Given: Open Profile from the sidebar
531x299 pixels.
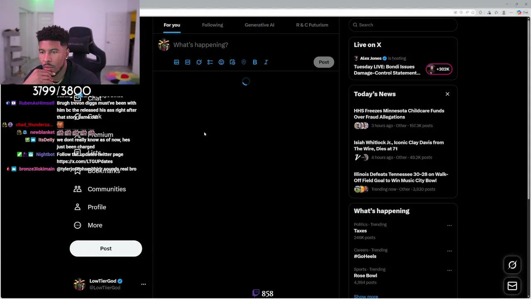Looking at the screenshot, I should (x=90, y=207).
